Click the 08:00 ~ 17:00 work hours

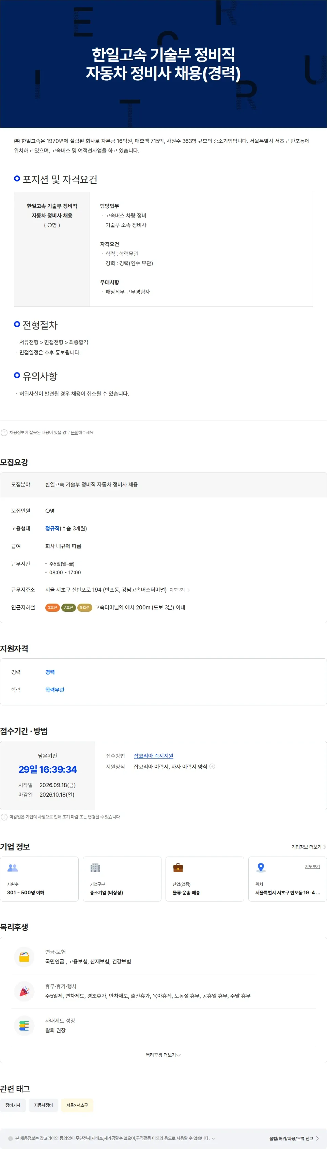(x=65, y=572)
